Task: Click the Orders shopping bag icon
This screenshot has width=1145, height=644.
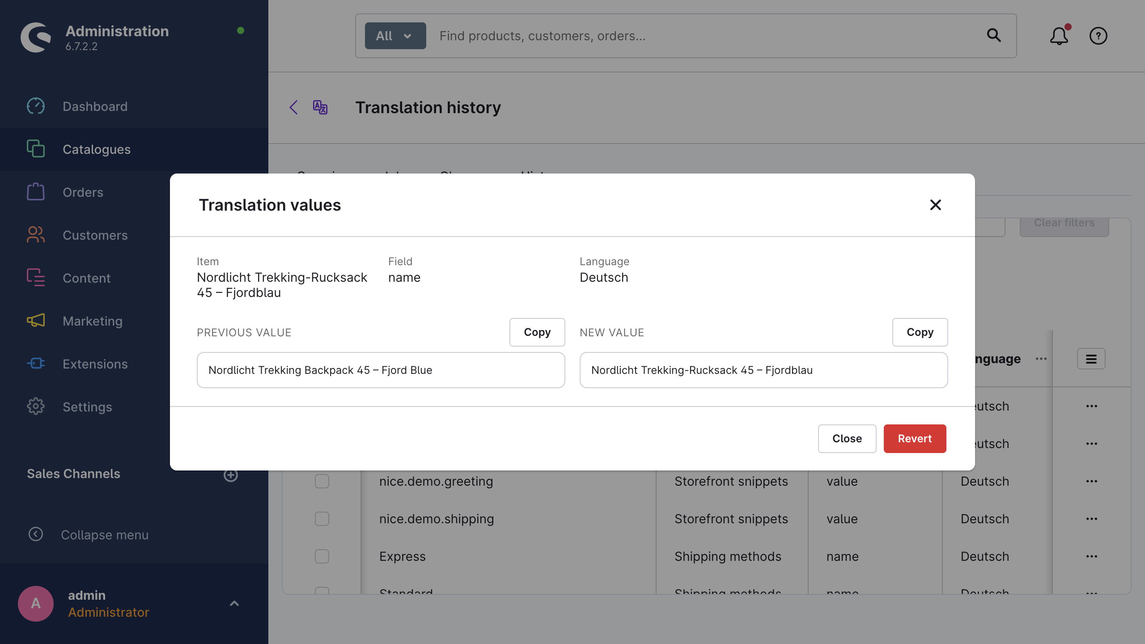Action: coord(36,192)
